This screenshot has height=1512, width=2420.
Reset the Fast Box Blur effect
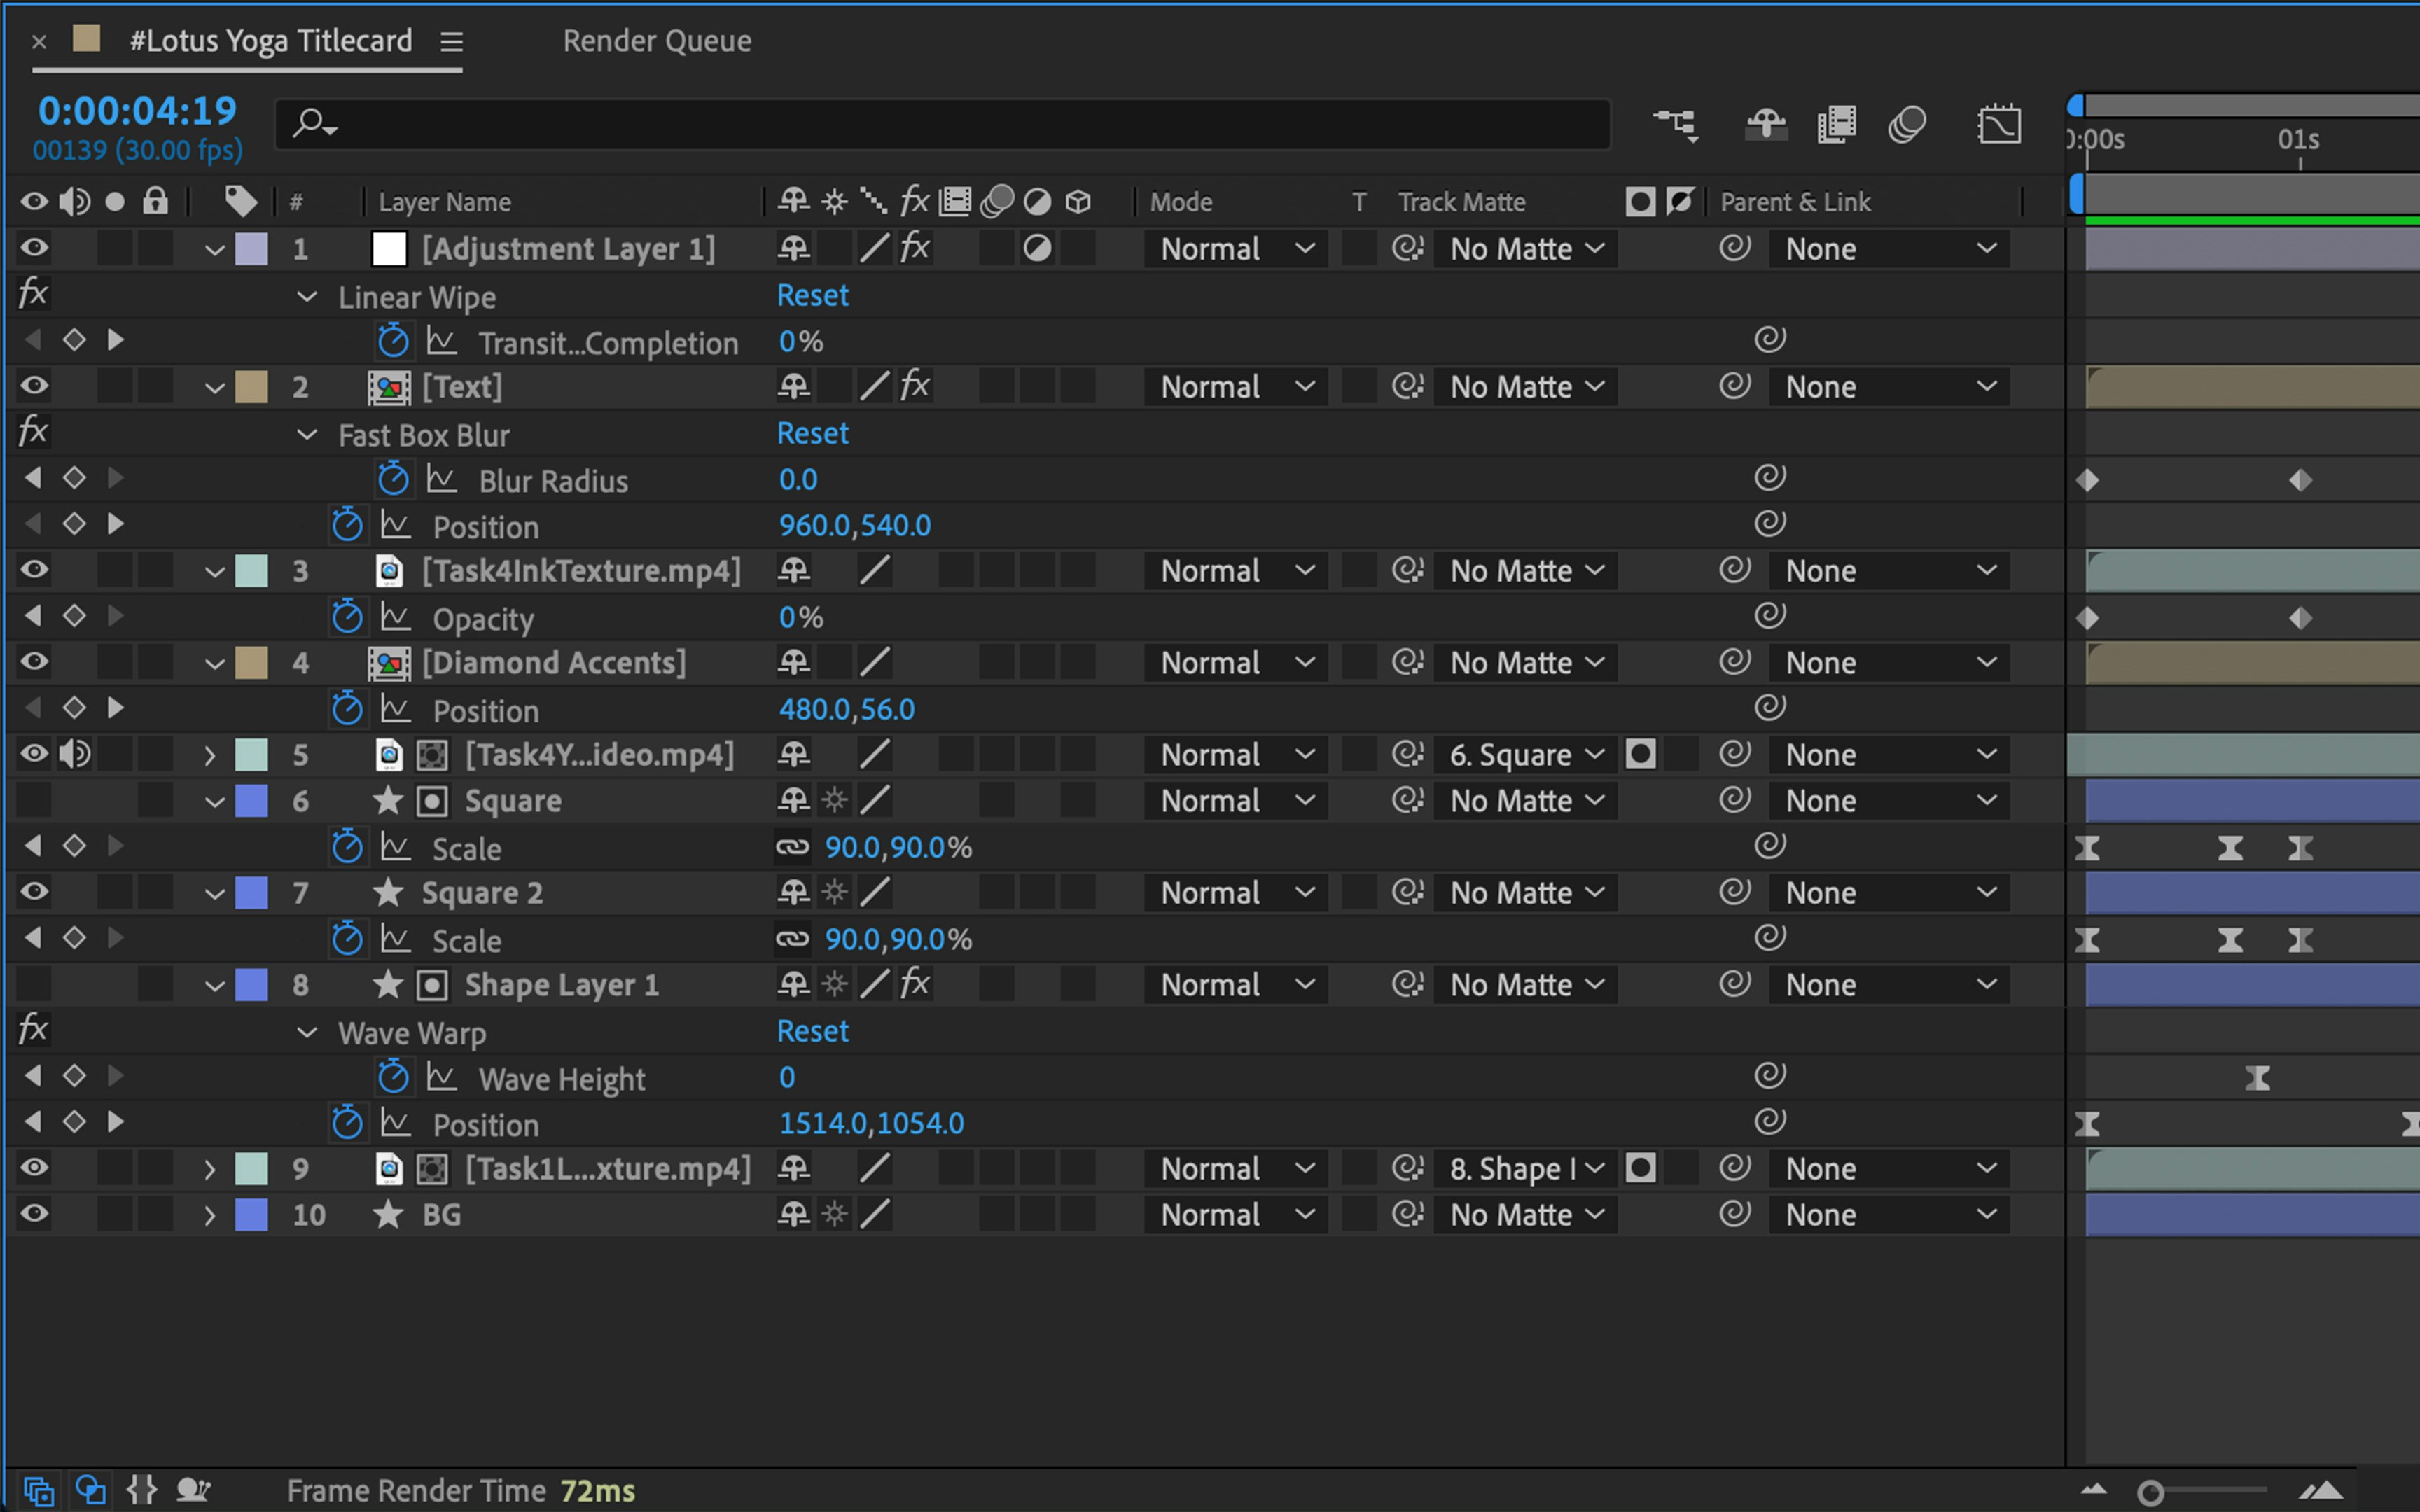[812, 432]
